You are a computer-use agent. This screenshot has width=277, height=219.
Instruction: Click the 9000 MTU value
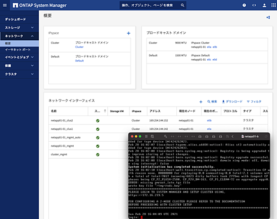click(x=181, y=43)
